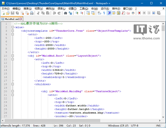Select the MainWnd.xml document tab
Viewport: 166px width, 128px height.
pos(12,19)
